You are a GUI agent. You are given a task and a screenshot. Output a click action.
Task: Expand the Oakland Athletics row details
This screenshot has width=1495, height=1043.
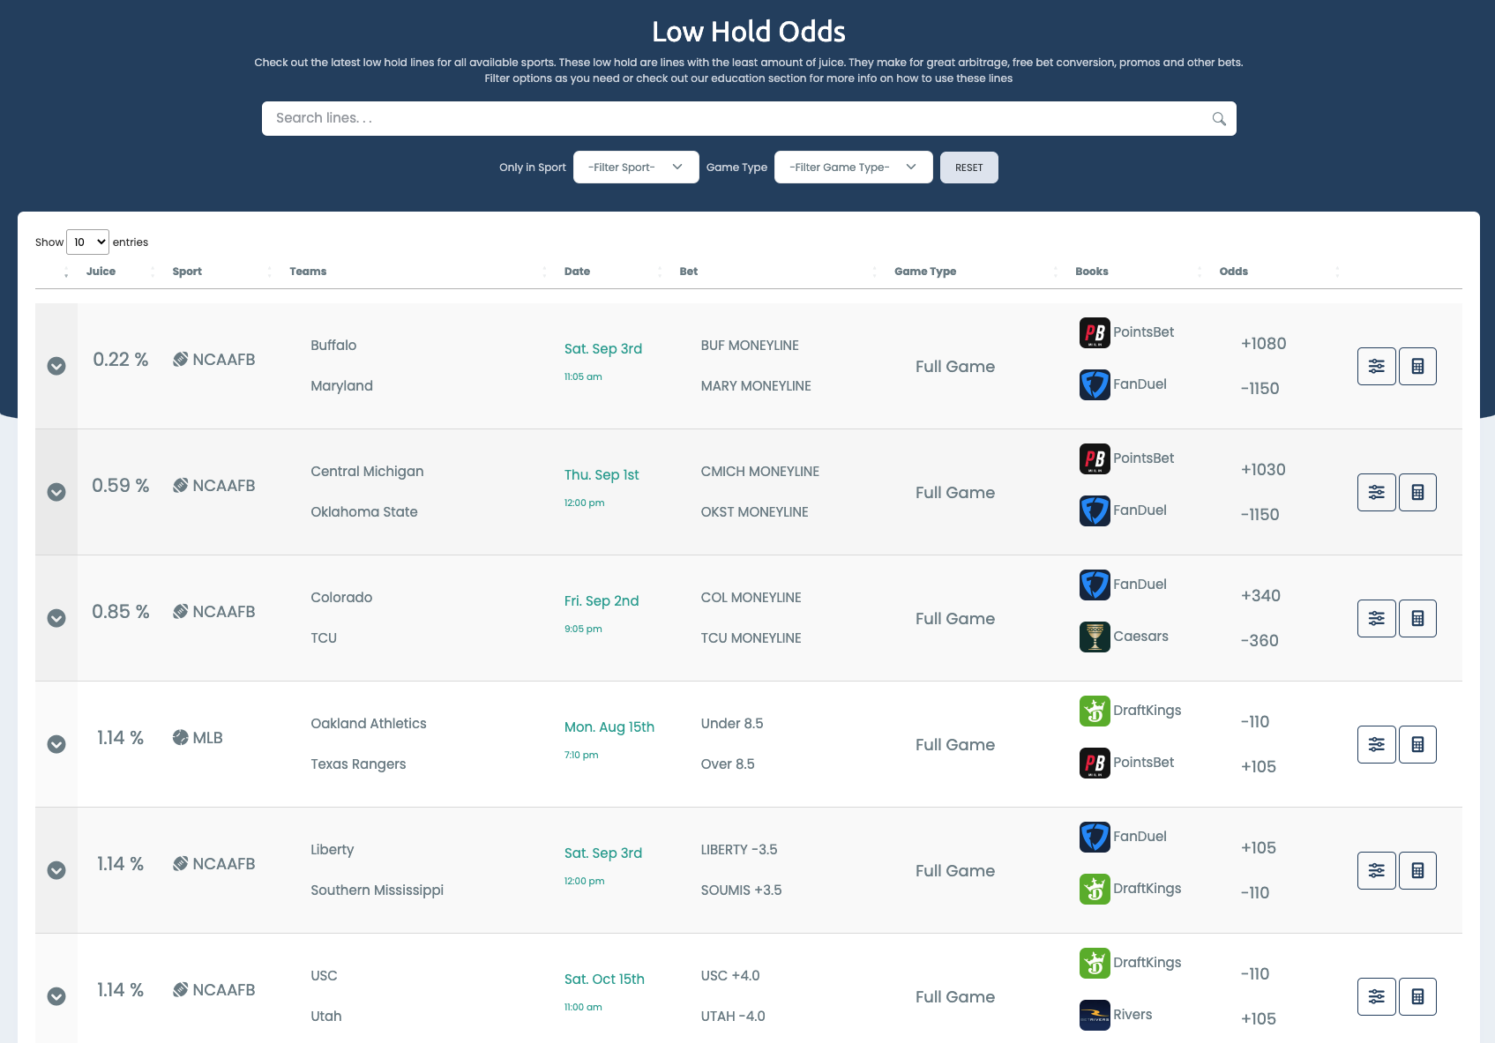click(56, 744)
